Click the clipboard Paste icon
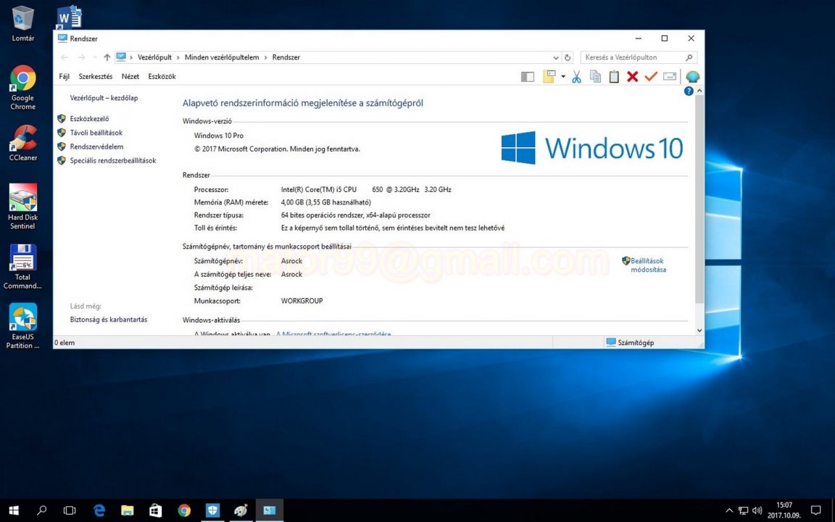This screenshot has width=835, height=522. 614,77
